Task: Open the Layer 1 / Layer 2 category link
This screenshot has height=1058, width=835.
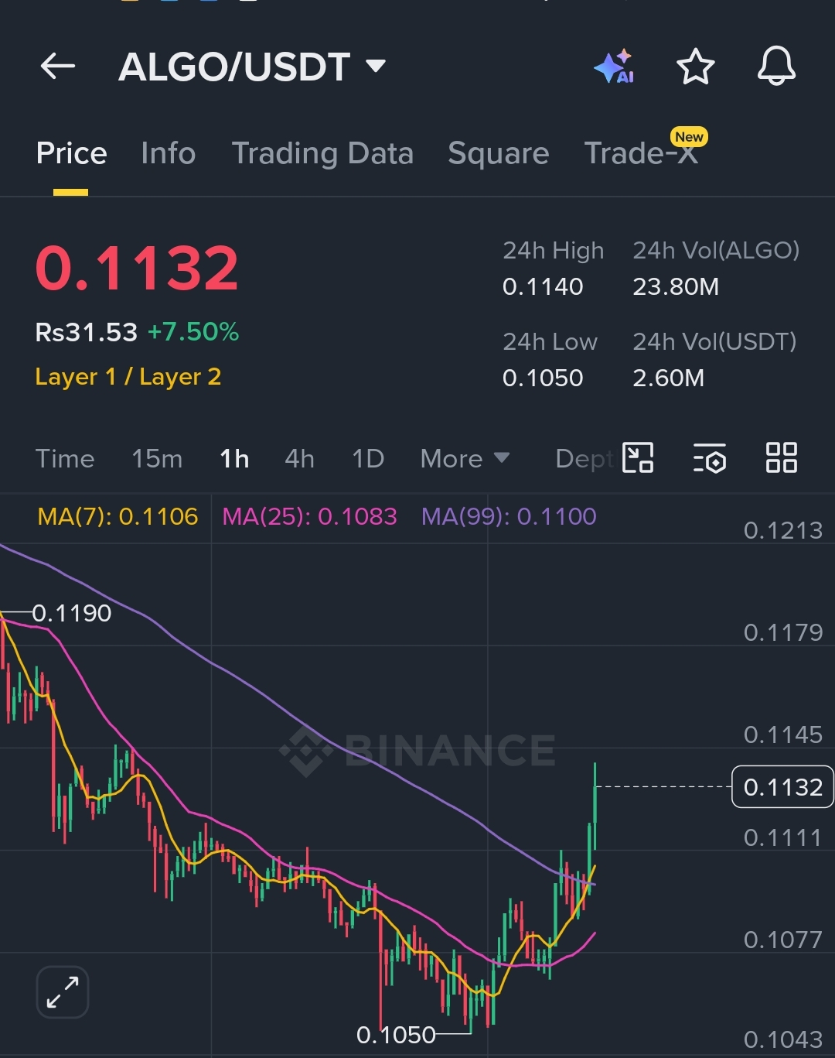Action: (x=128, y=377)
